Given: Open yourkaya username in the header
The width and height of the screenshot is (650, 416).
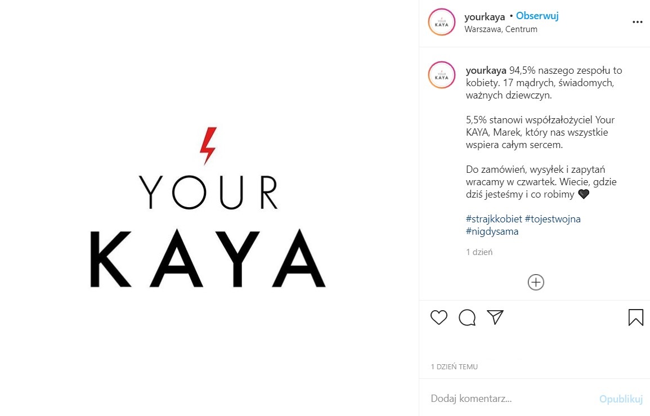Looking at the screenshot, I should coord(485,16).
